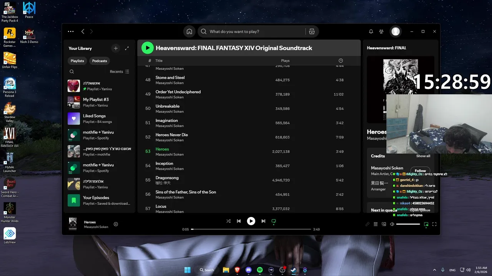This screenshot has width=492, height=276.
Task: Open the Monster Hunter Wilds desktop shortcut
Action: [x=10, y=212]
